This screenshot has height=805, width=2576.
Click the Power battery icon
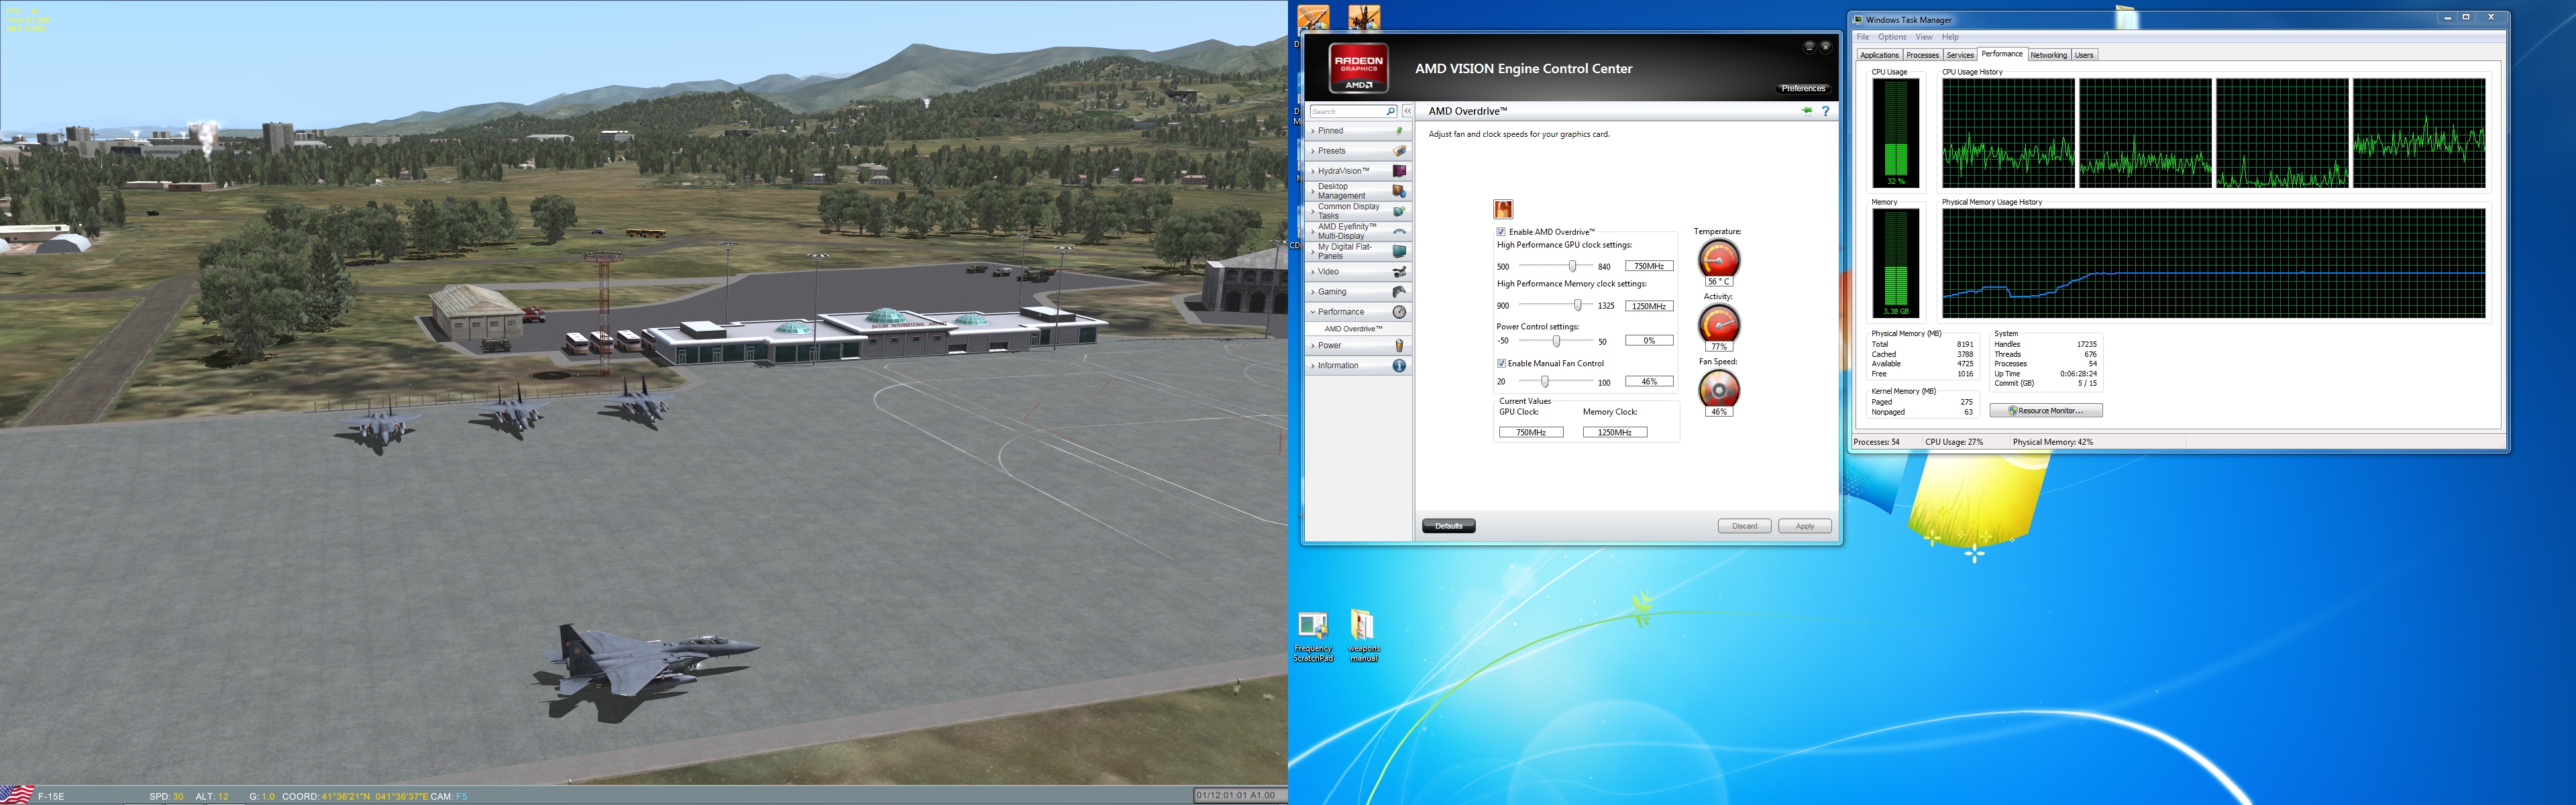1399,346
